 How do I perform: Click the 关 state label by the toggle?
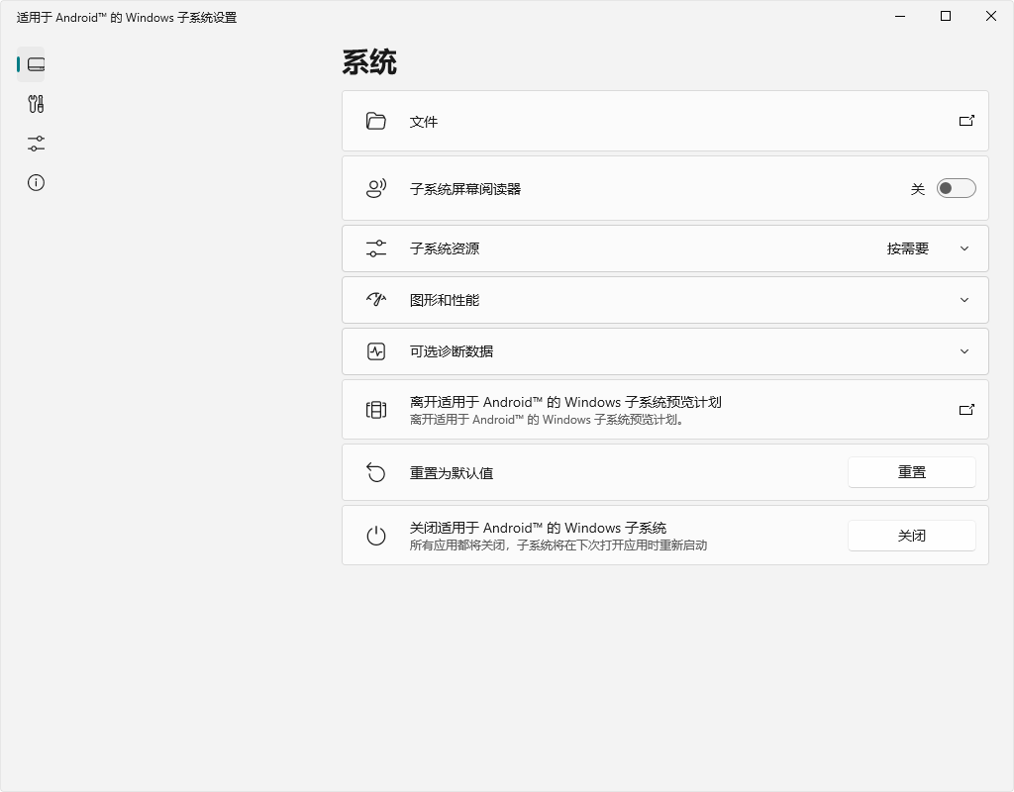(x=918, y=189)
